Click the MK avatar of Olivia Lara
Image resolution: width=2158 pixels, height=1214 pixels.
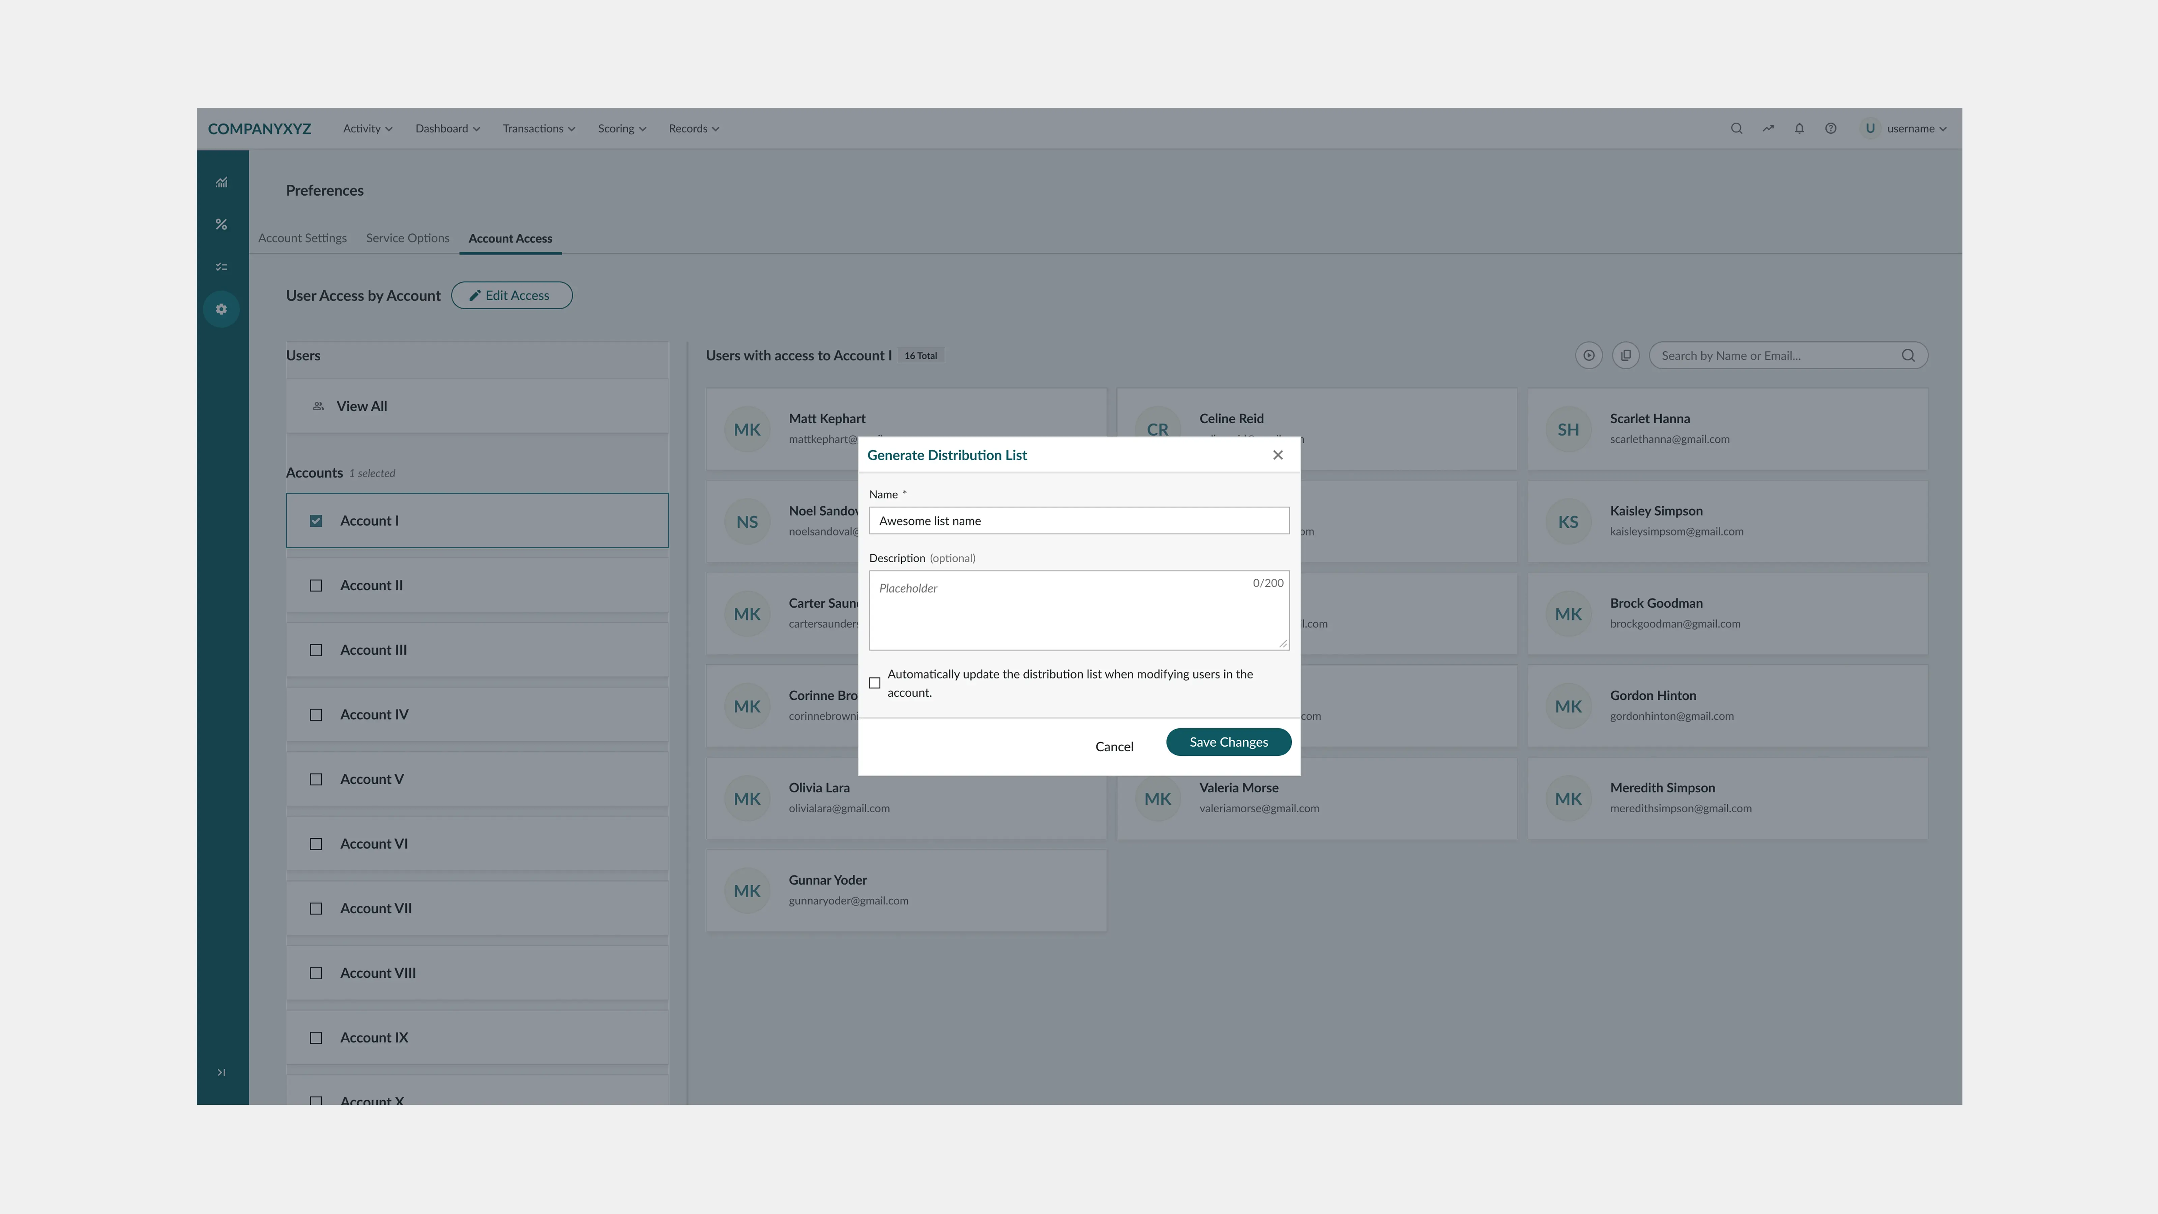[x=747, y=799]
